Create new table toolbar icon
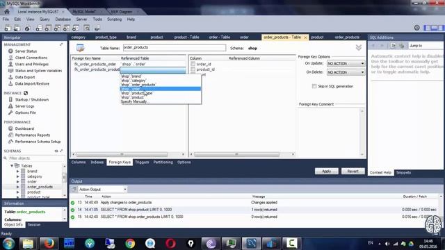The width and height of the screenshot is (445, 250). click(x=48, y=28)
